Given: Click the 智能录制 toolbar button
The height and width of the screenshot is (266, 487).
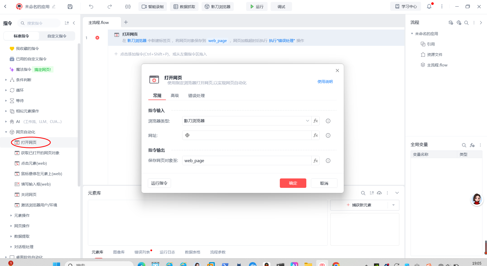Looking at the screenshot, I should coord(153,7).
